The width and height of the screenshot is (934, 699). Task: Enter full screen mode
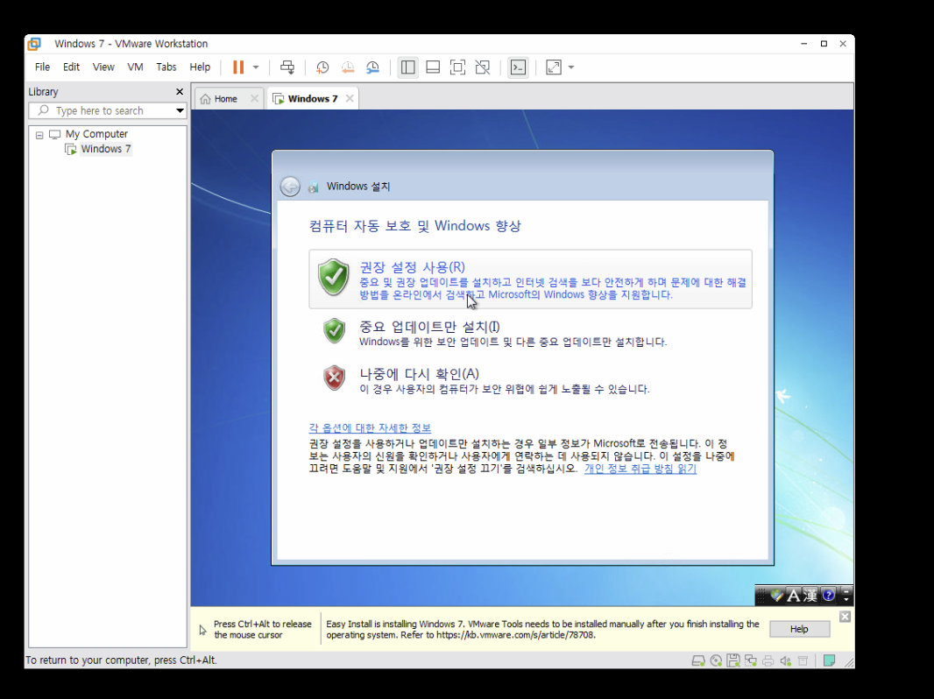[x=457, y=67]
